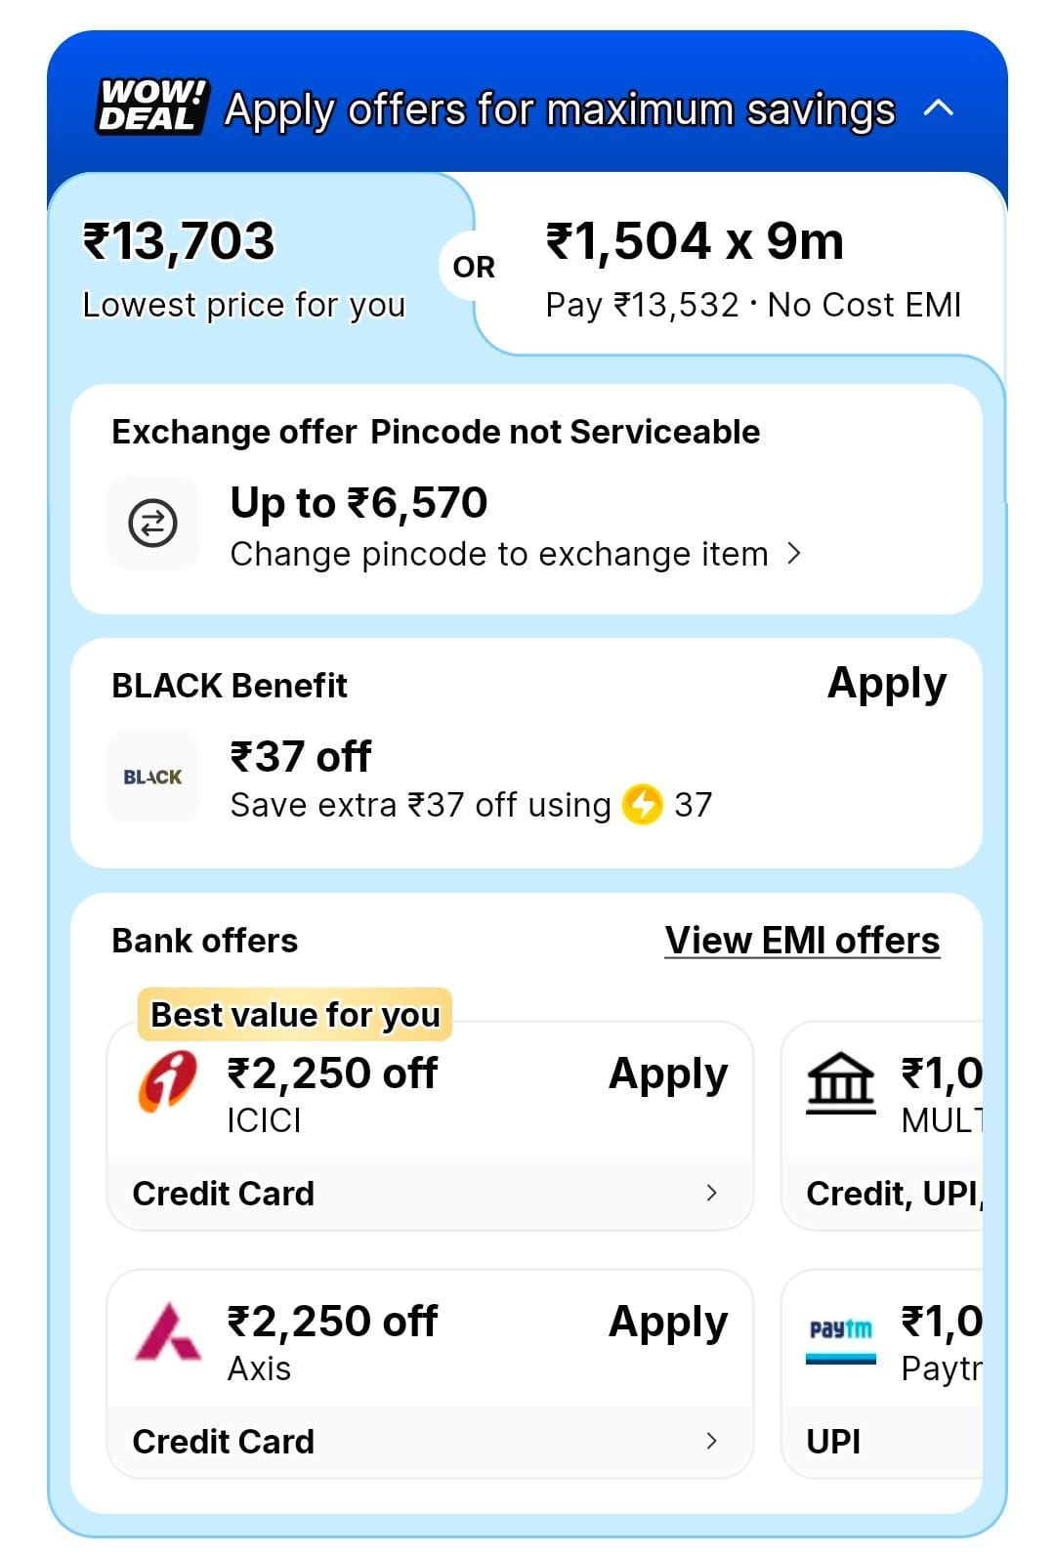
Task: Click the Paytm logo
Action: (x=840, y=1336)
